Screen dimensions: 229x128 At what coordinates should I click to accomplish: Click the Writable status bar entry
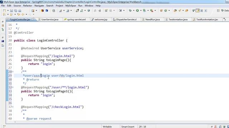pos(107,127)
